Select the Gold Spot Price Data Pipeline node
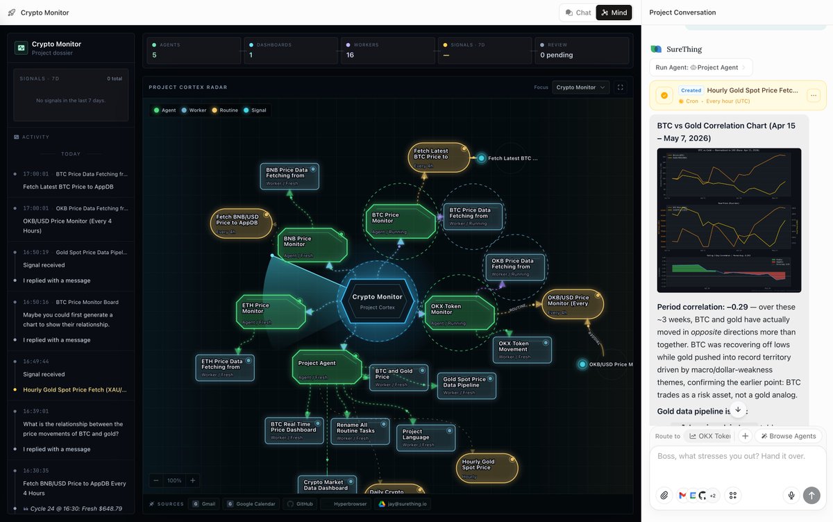Screen dimensions: 833x522 coord(467,386)
